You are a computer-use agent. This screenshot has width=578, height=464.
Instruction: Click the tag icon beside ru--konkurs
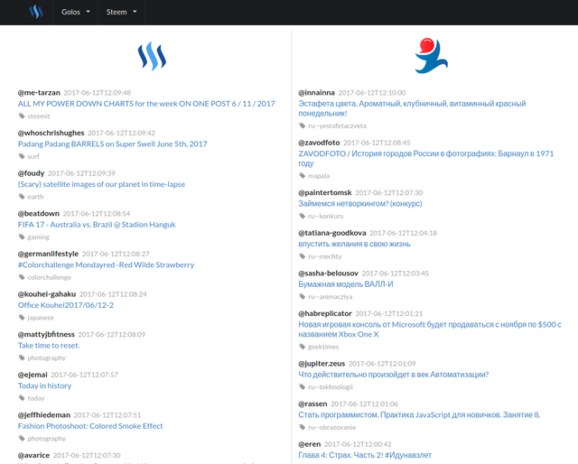303,216
